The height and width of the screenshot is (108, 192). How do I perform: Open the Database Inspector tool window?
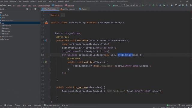coord(51,105)
